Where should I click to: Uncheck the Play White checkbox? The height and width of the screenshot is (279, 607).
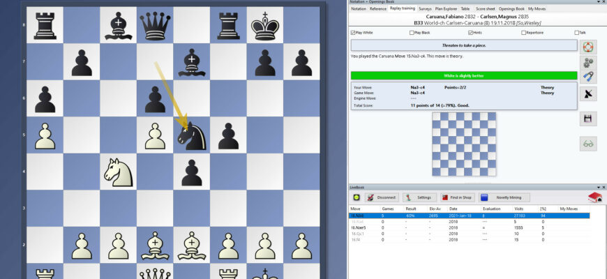(352, 33)
